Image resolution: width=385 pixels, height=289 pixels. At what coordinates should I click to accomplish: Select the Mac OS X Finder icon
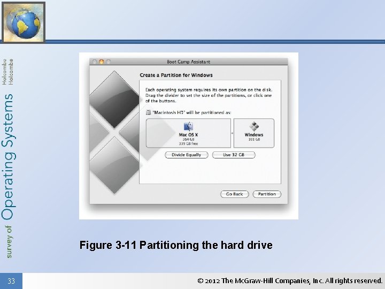pos(188,126)
